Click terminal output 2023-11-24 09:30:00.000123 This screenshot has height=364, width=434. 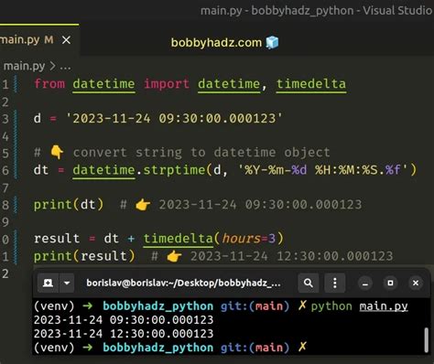124,320
